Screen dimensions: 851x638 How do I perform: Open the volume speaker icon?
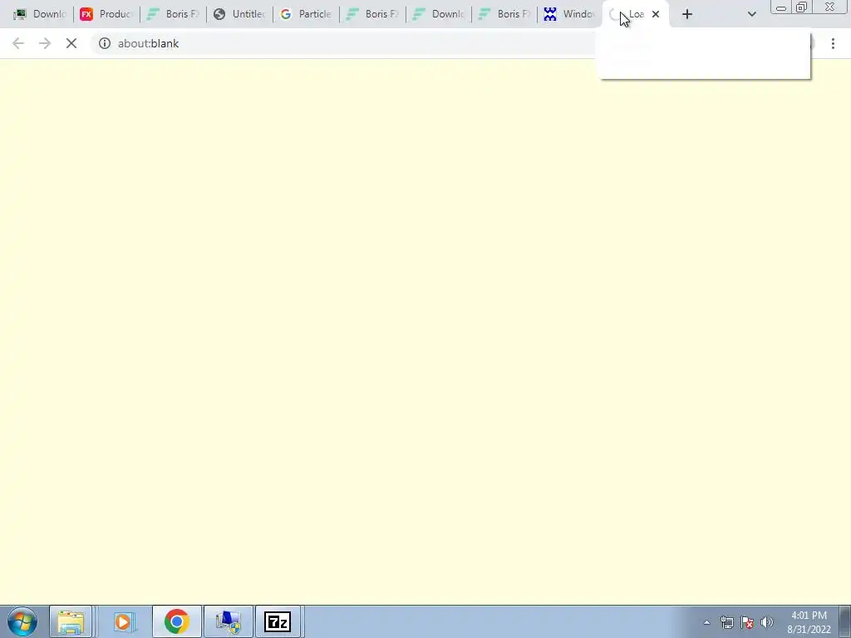tap(766, 622)
